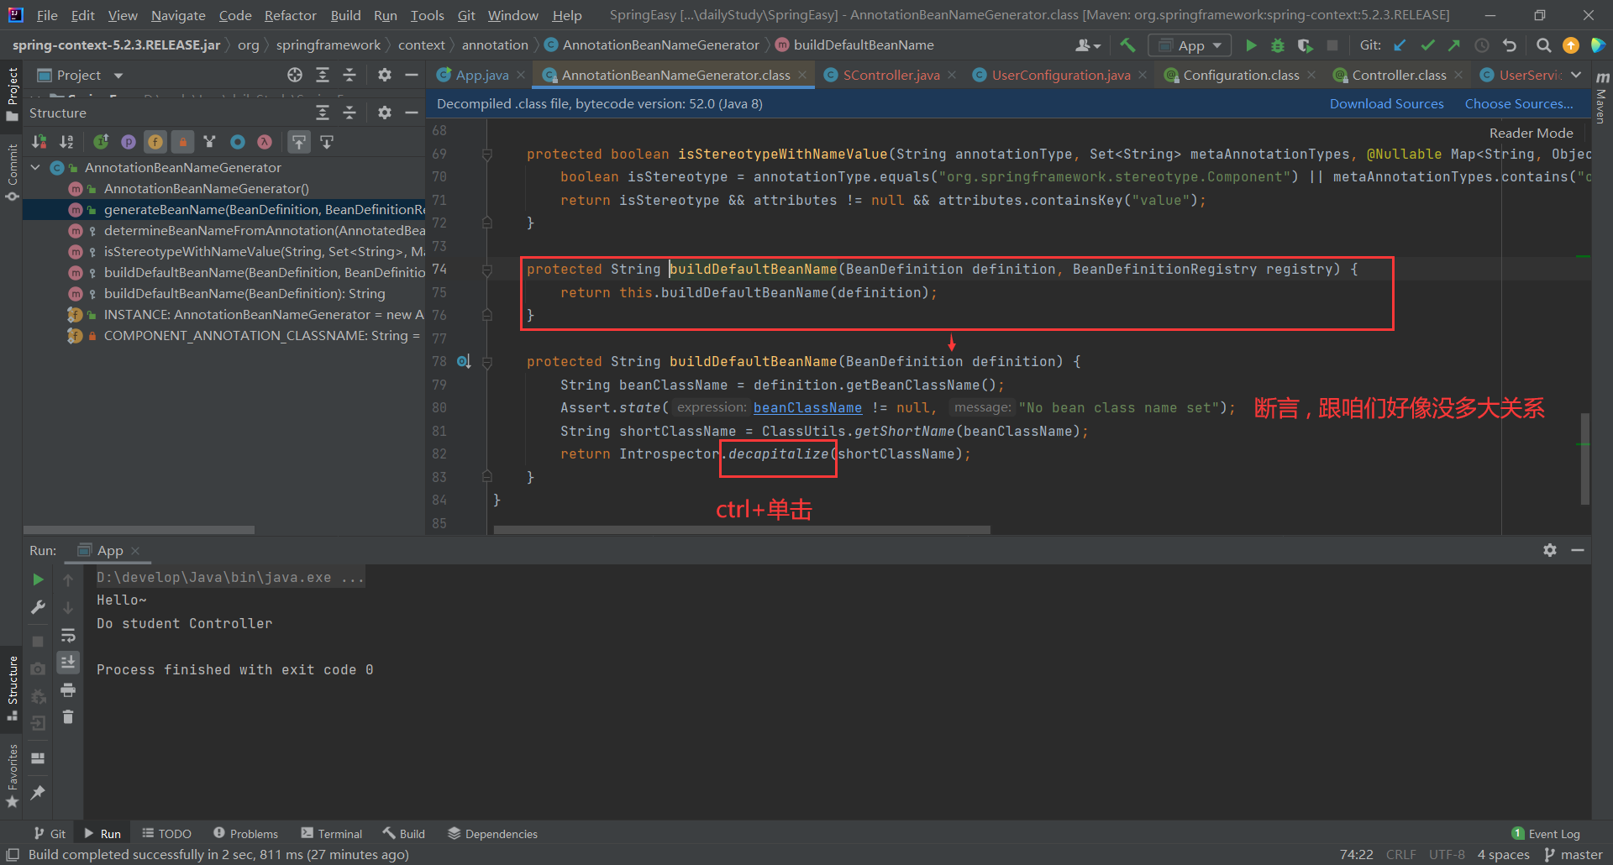Open Structure panel settings gear
Image resolution: width=1613 pixels, height=865 pixels.
(385, 113)
